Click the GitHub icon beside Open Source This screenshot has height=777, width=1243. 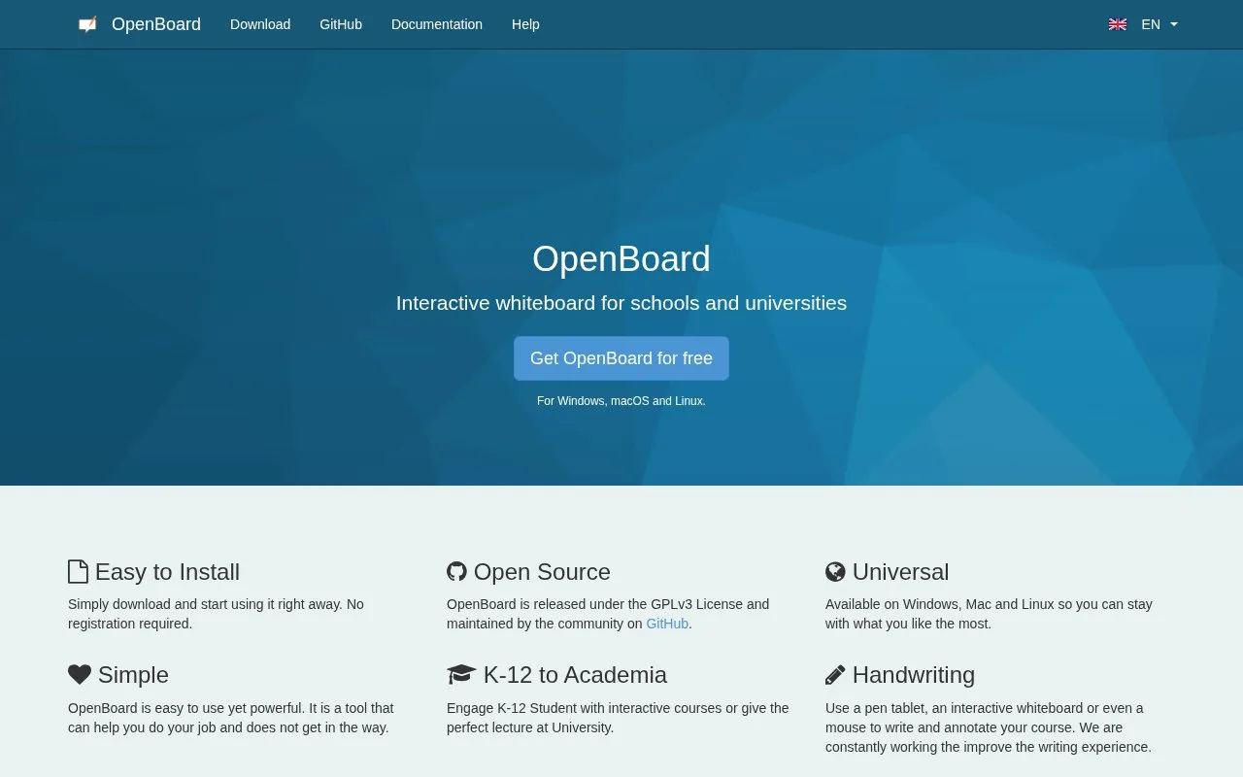pos(456,571)
